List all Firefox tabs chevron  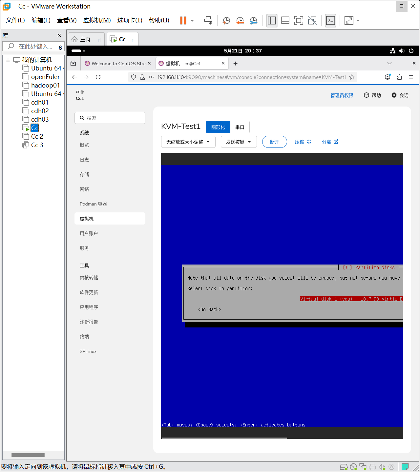(389, 63)
